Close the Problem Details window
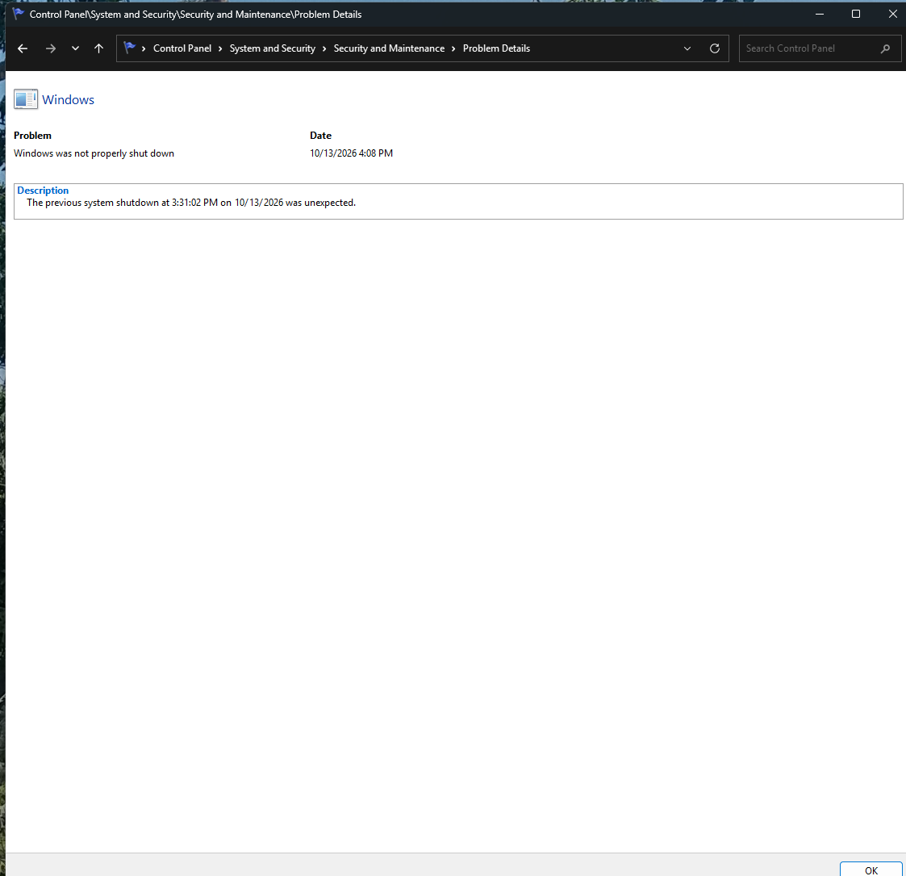Screen dimensions: 906x876 pos(892,14)
